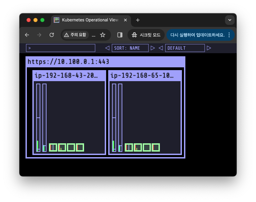Expand the address bar ellipsis
The image size is (256, 202).
coord(94,35)
